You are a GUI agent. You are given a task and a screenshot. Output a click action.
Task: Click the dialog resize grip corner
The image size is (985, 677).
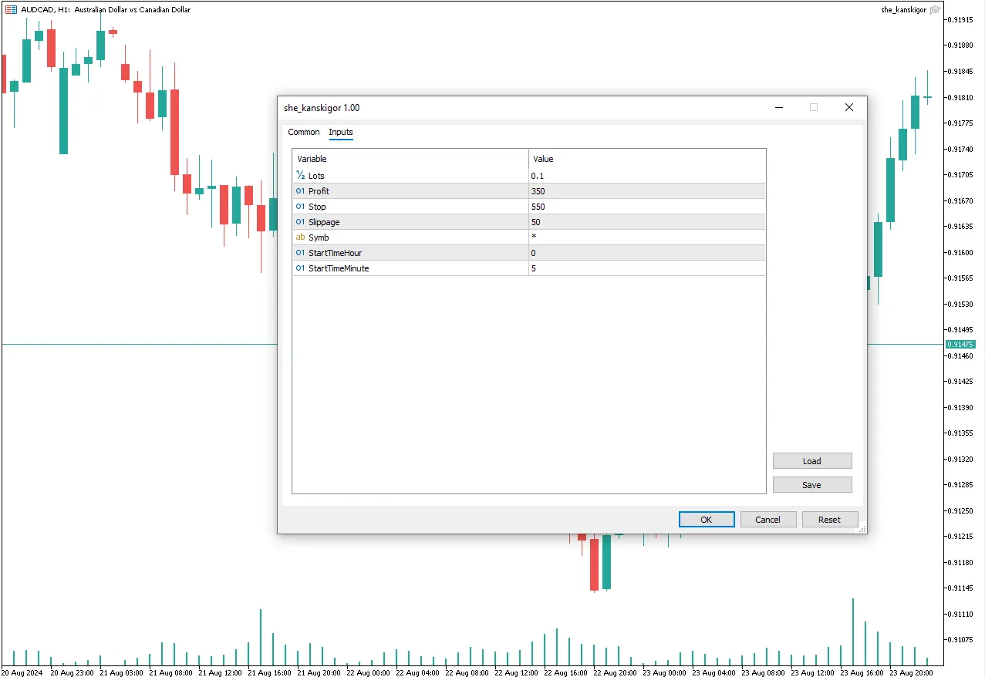[862, 528]
